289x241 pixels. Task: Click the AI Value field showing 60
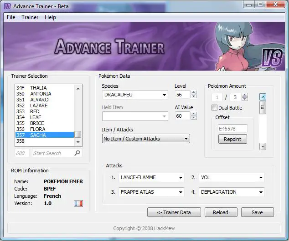pyautogui.click(x=183, y=116)
